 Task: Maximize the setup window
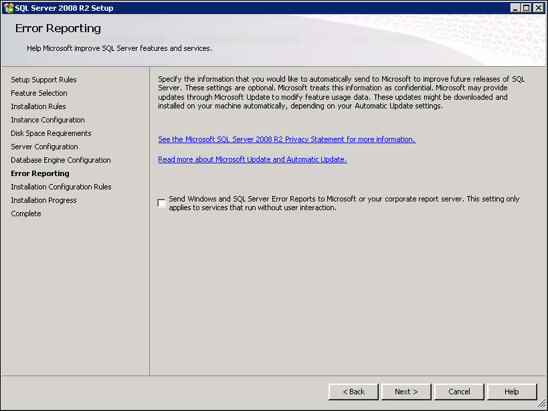(x=527, y=7)
